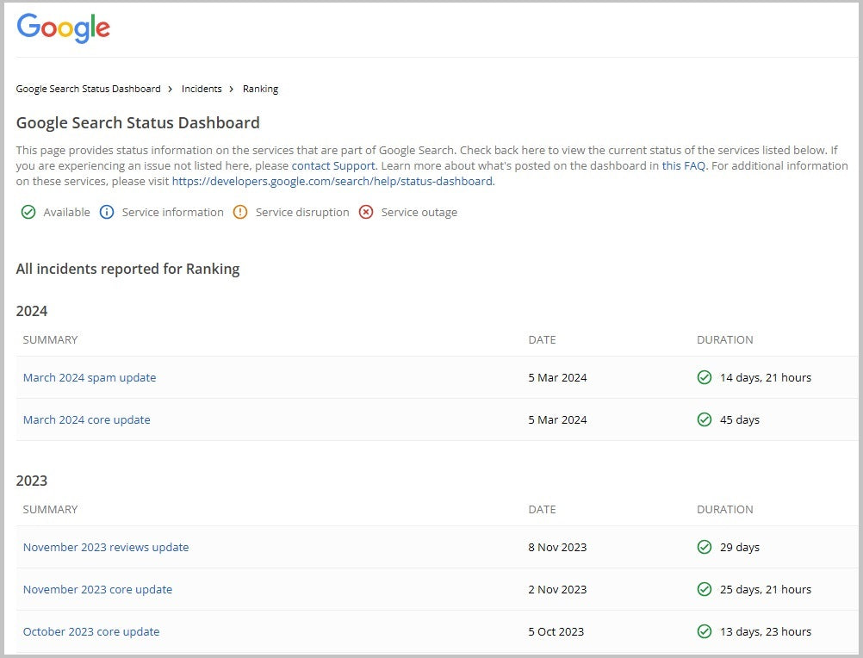Open the this FAQ link
This screenshot has height=658, width=863.
(x=683, y=166)
